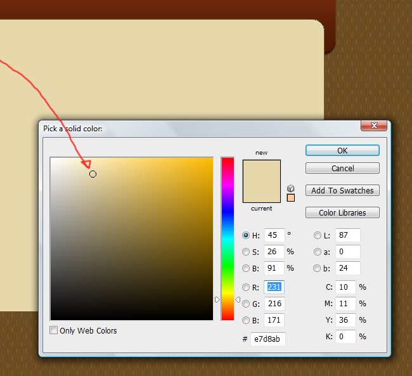Click the small web-safe color swatch
This screenshot has height=376, width=412.
click(290, 198)
